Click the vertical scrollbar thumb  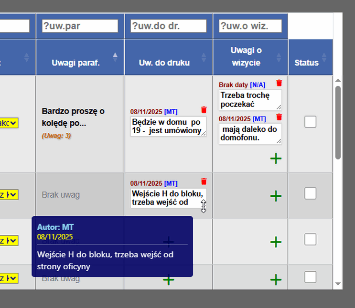(x=338, y=122)
